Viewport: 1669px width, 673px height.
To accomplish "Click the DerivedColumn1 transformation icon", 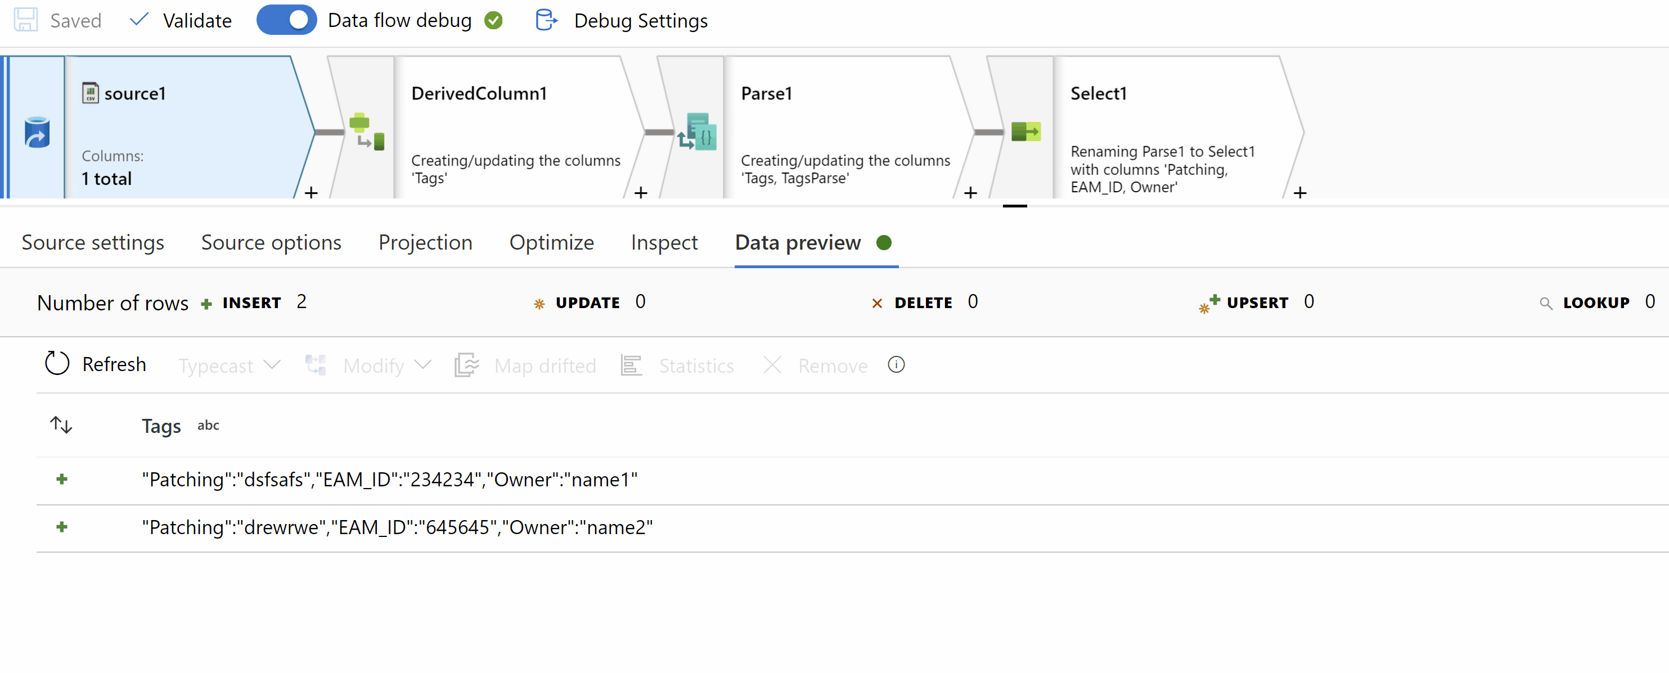I will tap(367, 131).
